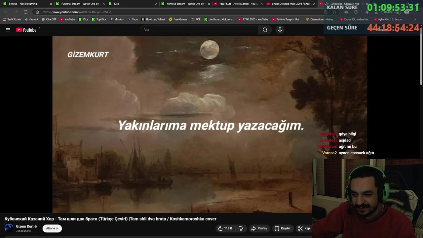The image size is (423, 238).
Task: Switch to the 'Sharp Dressed Man' tab
Action: coord(291,4)
